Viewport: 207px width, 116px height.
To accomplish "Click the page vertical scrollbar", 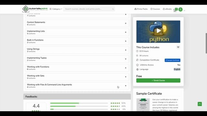I will pos(206,43).
